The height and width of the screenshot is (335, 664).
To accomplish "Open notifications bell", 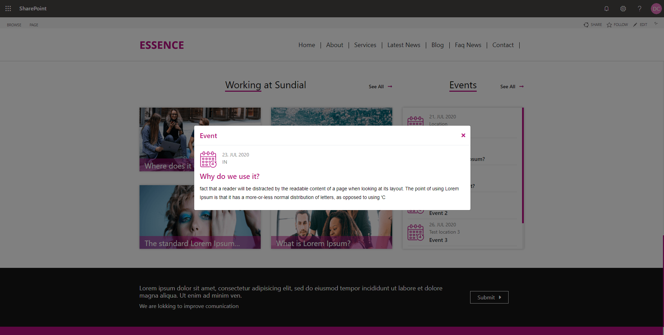I will [607, 9].
